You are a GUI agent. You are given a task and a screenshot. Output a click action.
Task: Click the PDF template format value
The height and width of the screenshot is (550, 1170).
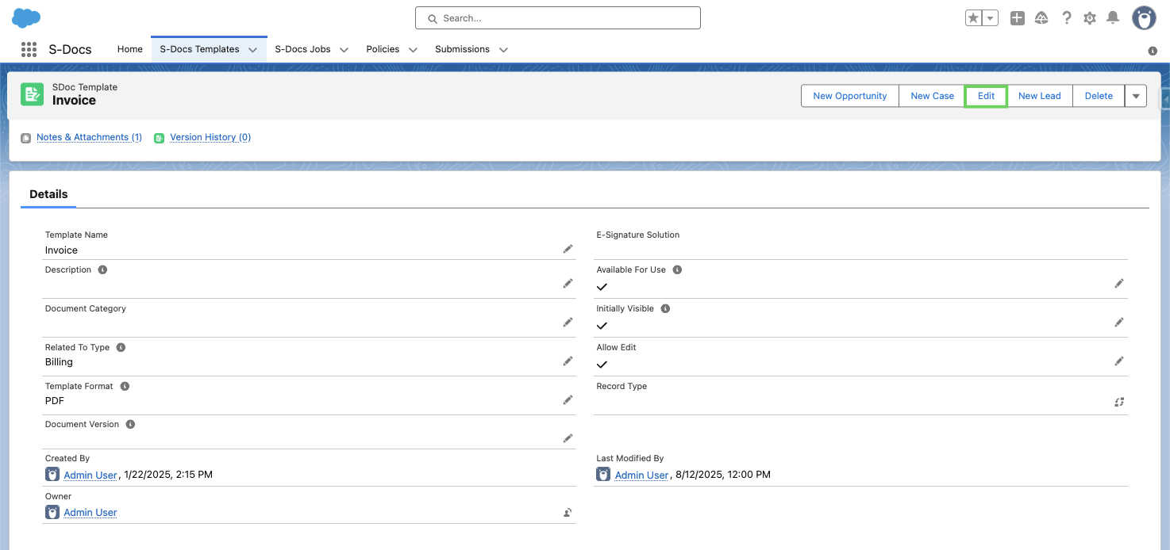coord(55,401)
